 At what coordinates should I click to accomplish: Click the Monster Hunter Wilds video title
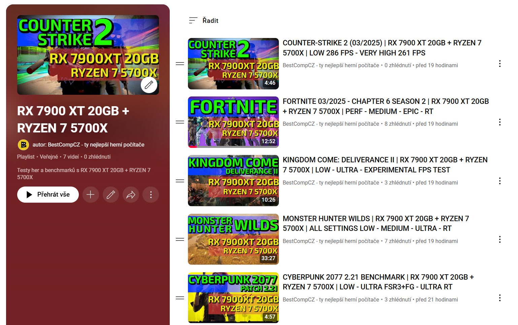(376, 224)
